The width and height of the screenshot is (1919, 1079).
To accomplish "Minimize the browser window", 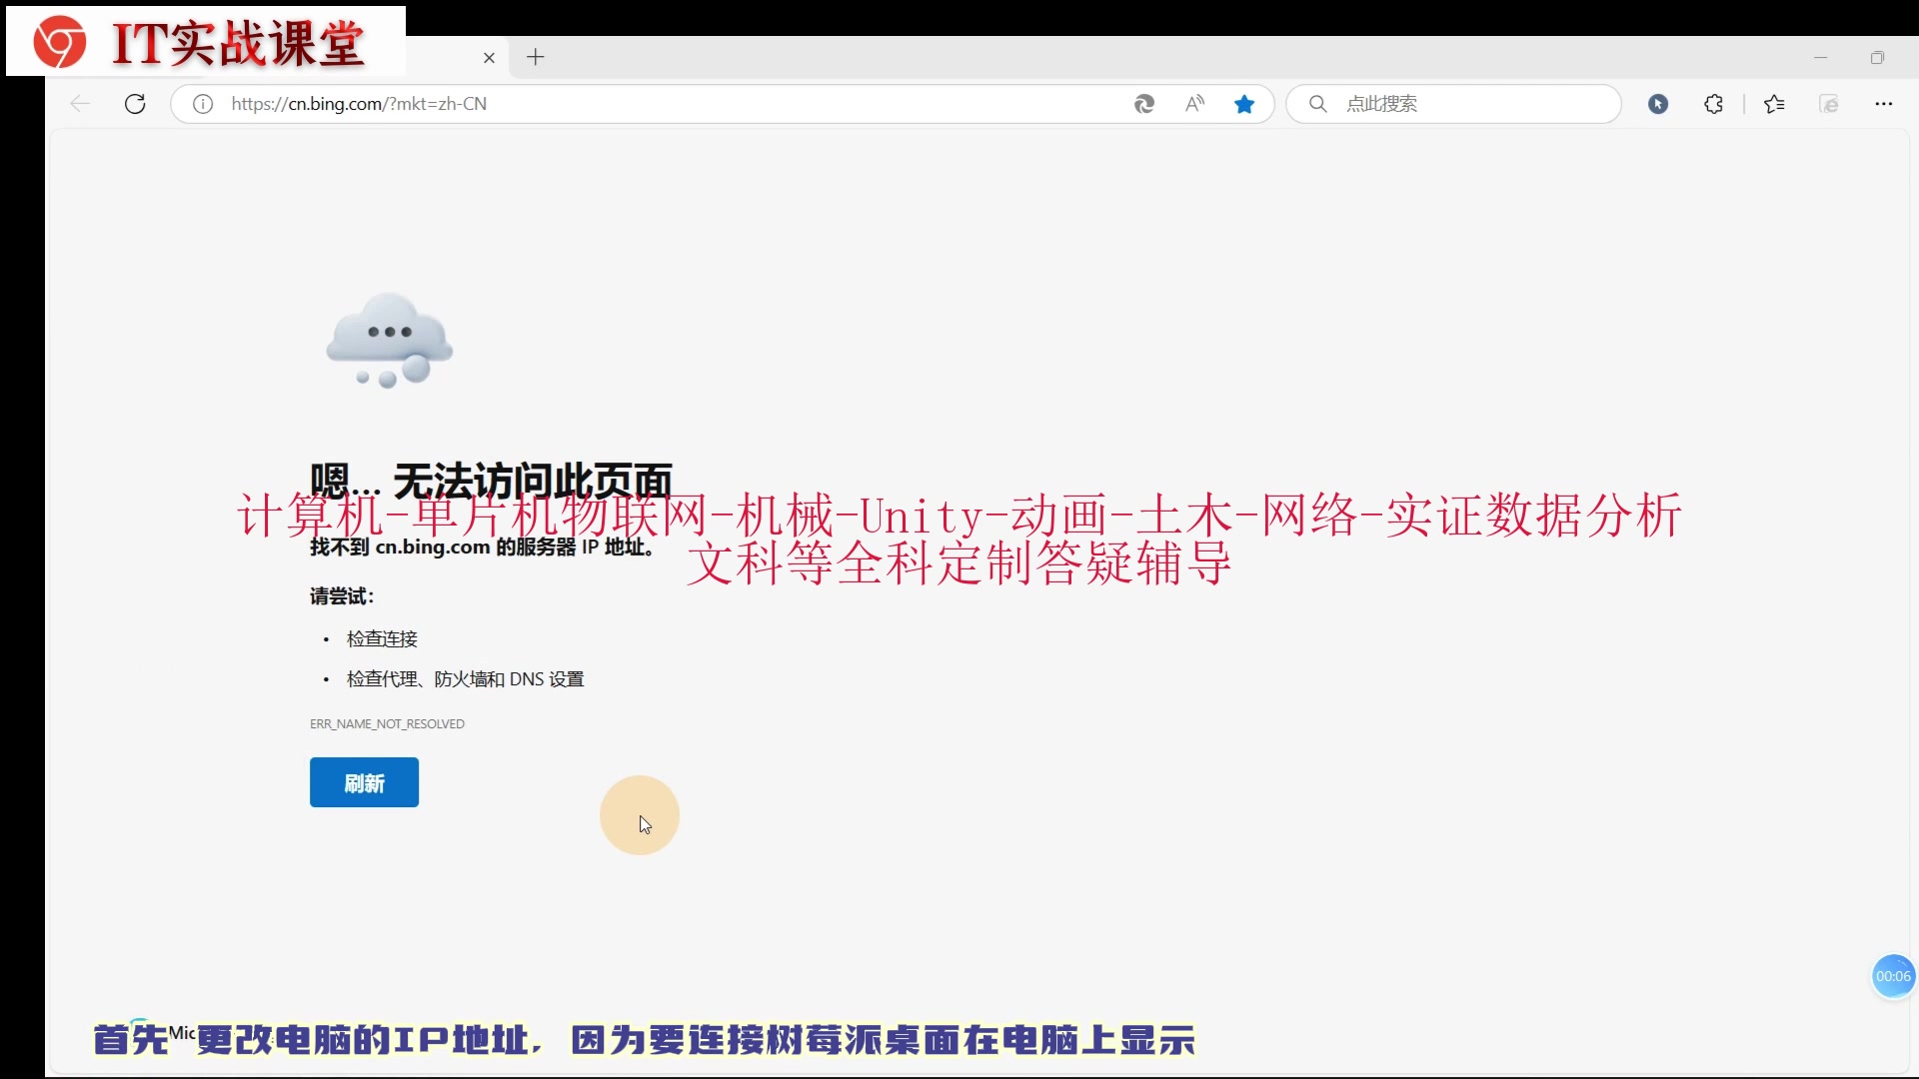I will point(1821,58).
